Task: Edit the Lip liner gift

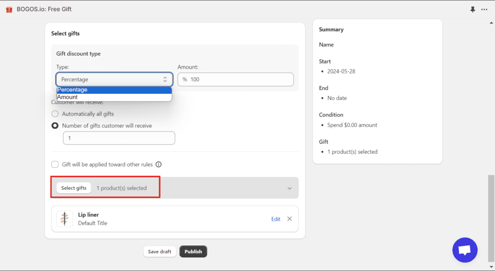Action: pos(276,219)
